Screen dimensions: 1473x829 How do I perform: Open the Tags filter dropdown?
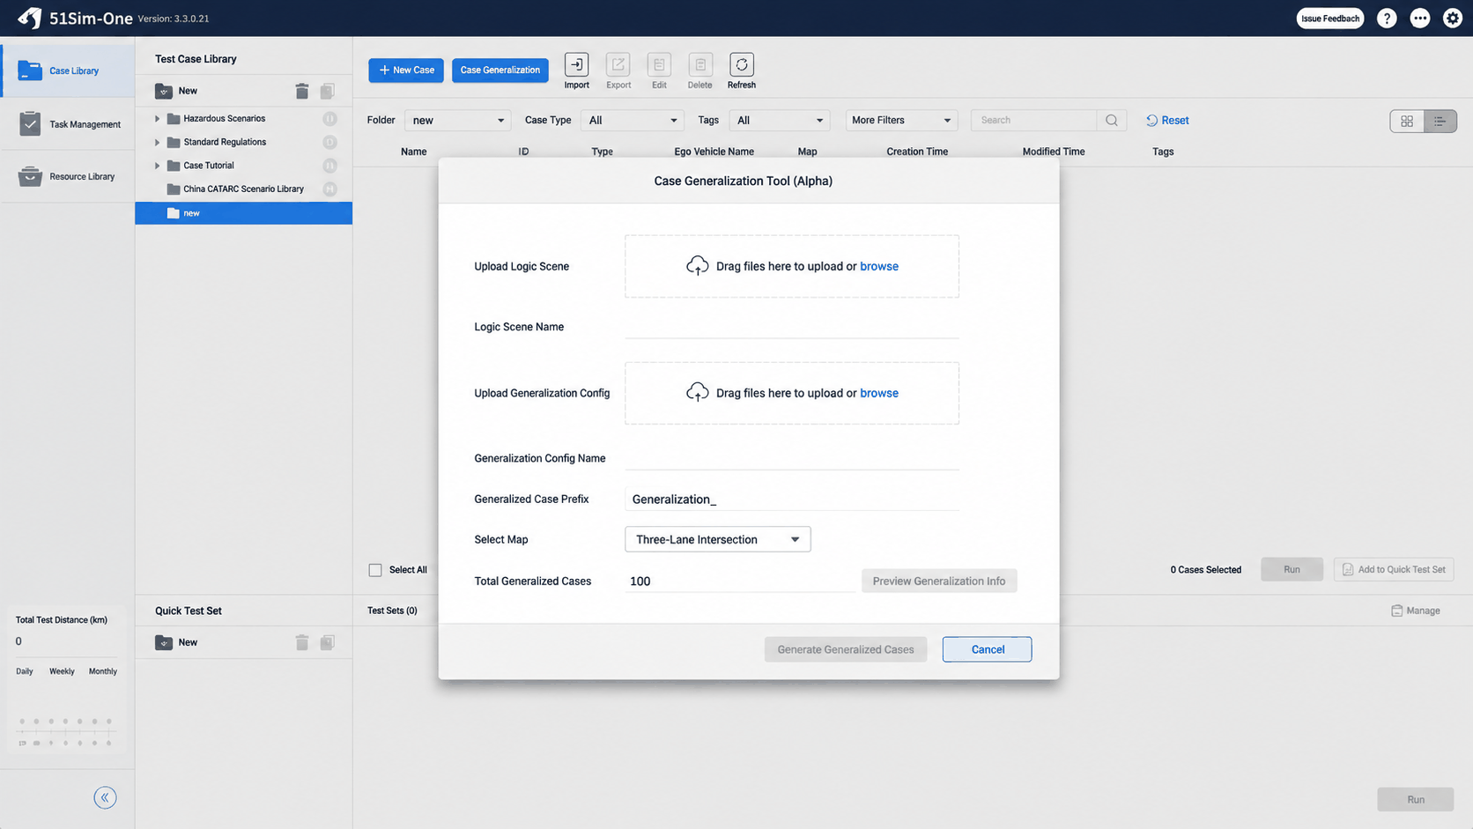click(x=779, y=121)
